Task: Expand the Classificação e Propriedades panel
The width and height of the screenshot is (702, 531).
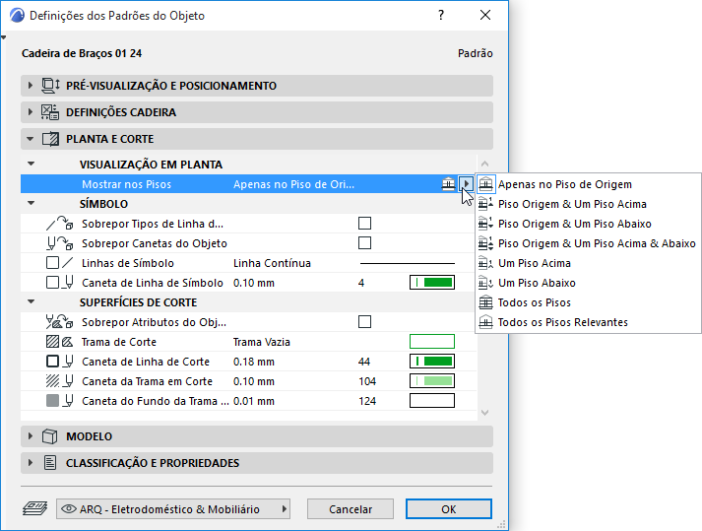Action: 30,463
